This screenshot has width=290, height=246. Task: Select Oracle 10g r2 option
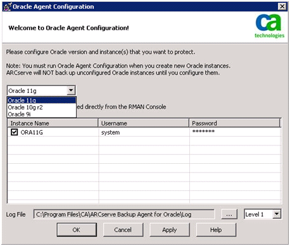pyautogui.click(x=42, y=108)
